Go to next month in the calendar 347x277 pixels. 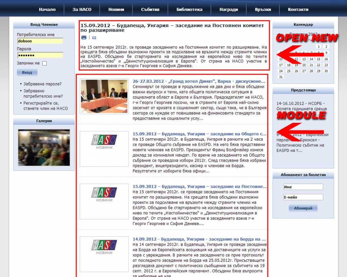328,35
